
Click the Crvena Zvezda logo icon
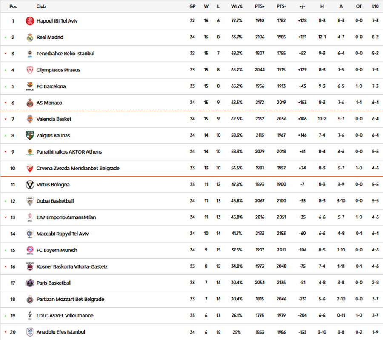30,169
